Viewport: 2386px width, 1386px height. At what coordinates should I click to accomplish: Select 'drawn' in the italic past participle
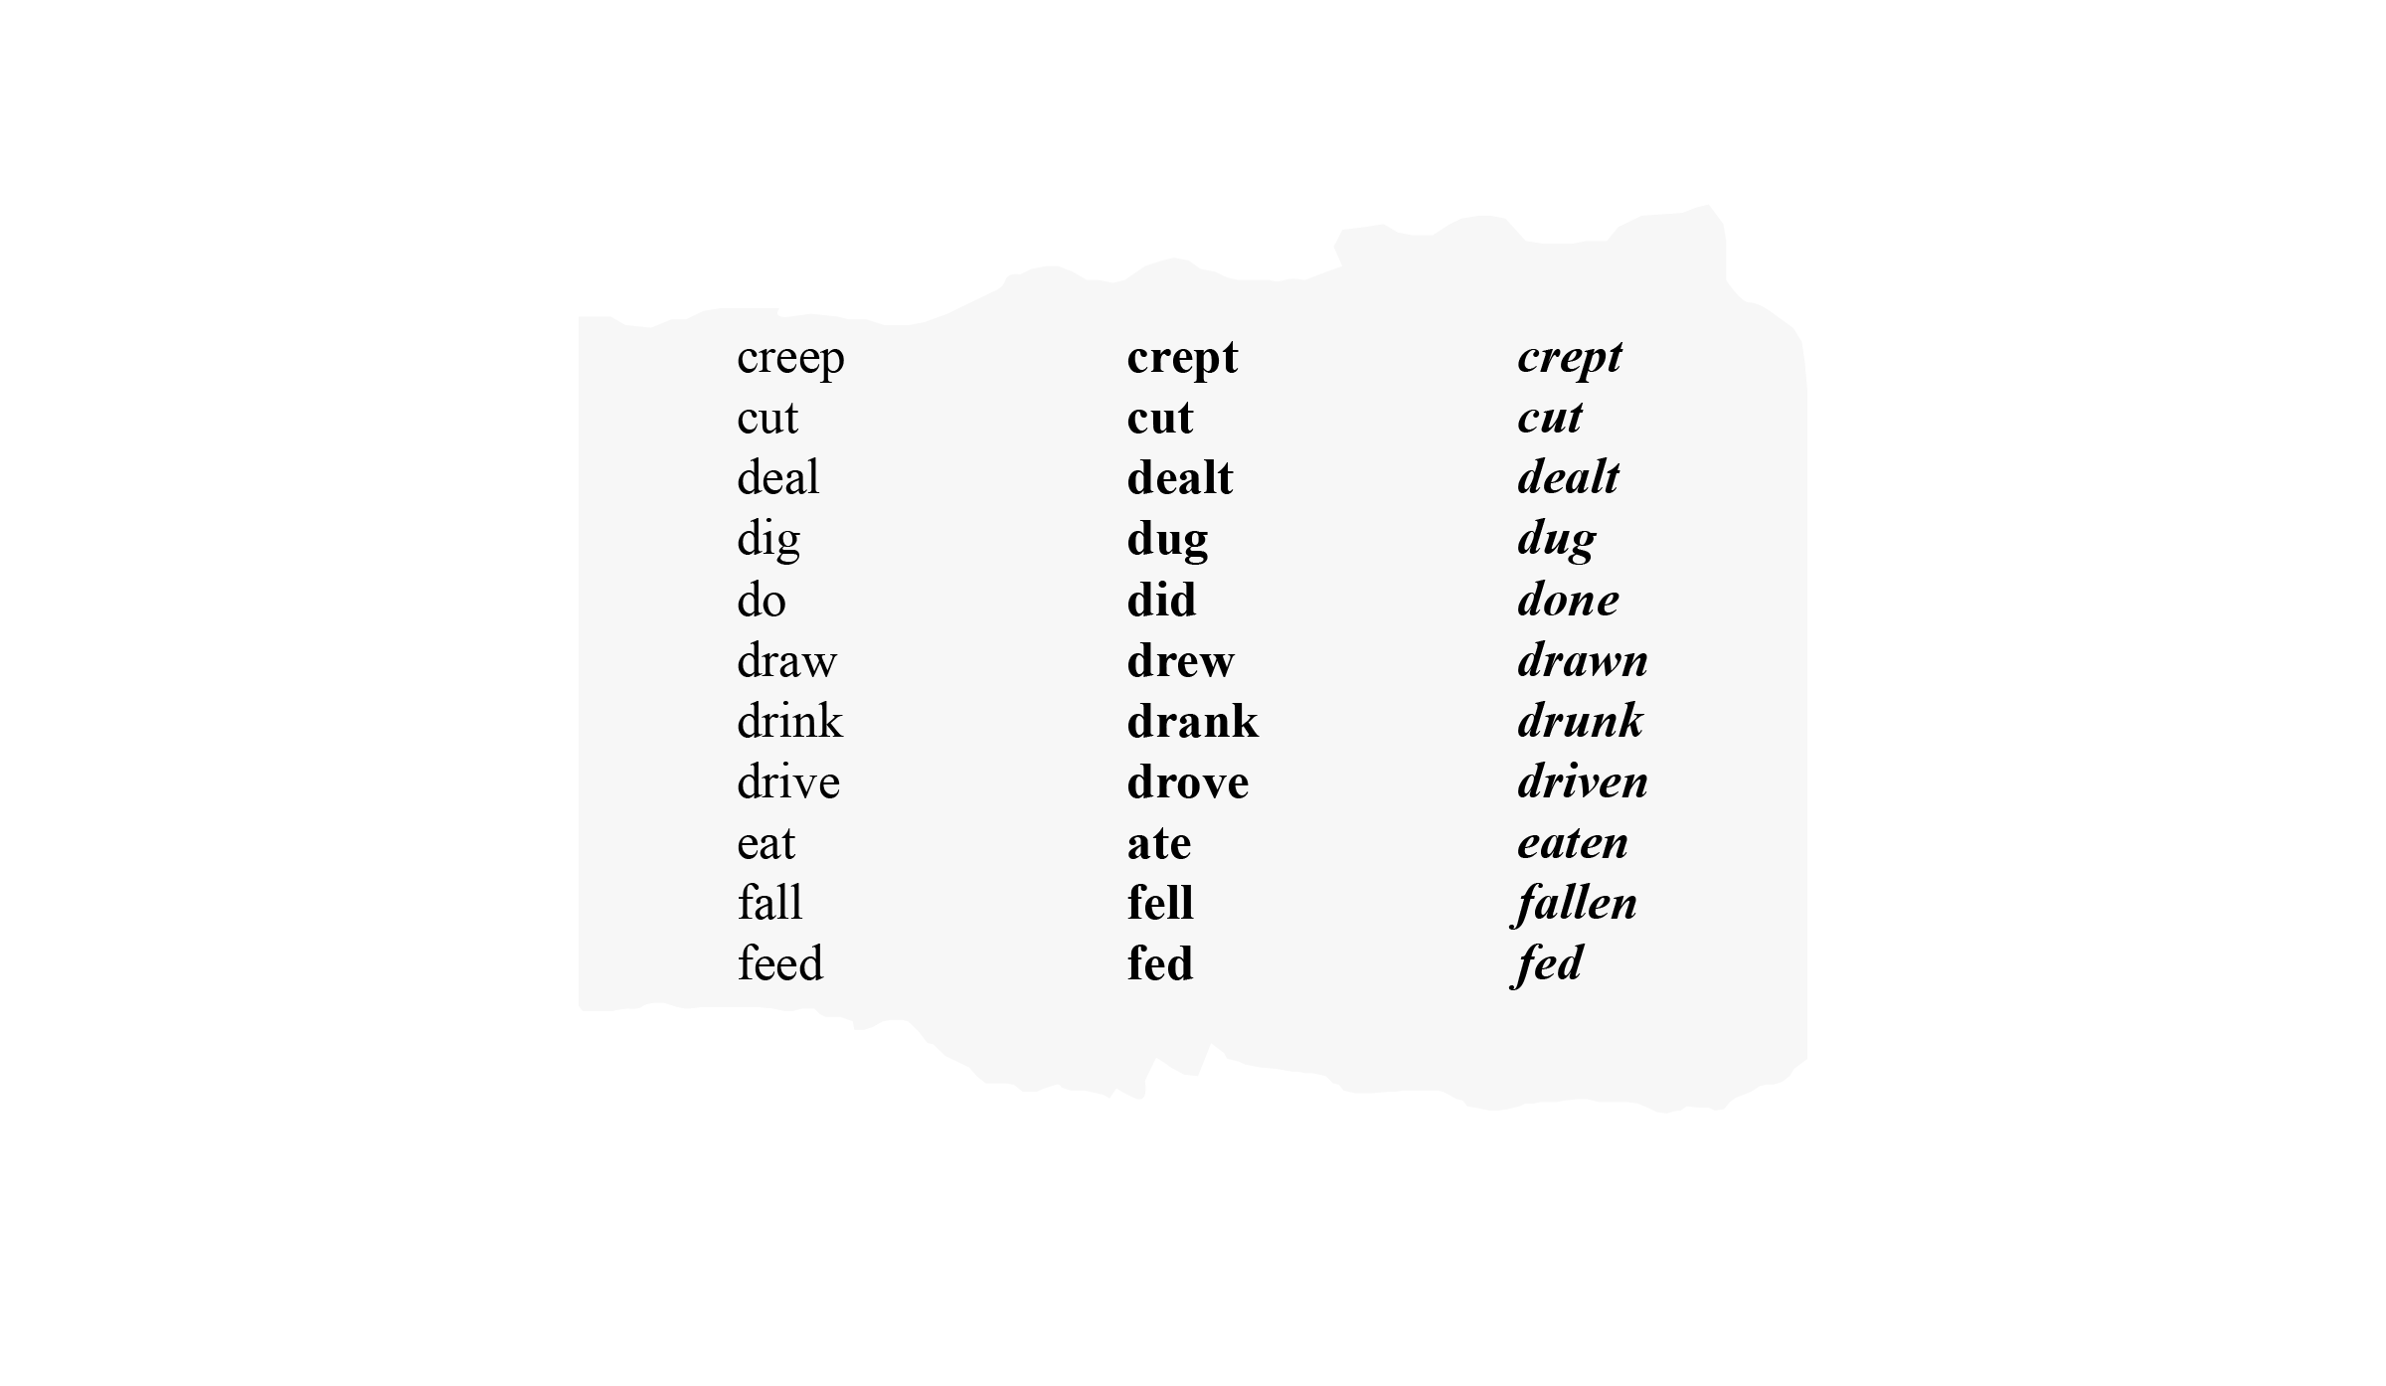[x=1577, y=660]
